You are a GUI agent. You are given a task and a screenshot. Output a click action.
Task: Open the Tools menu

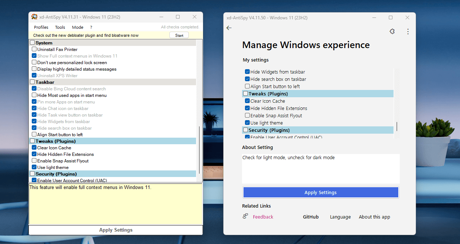[x=60, y=27]
